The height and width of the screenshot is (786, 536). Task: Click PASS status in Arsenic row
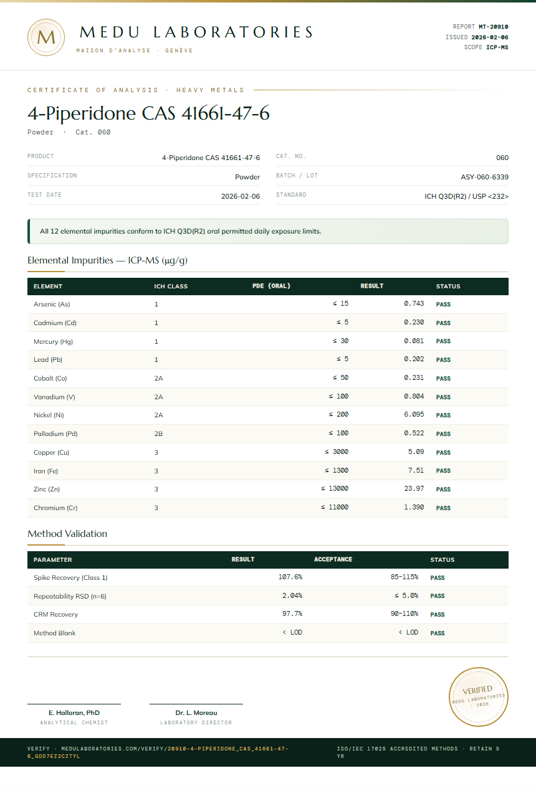[x=443, y=305]
